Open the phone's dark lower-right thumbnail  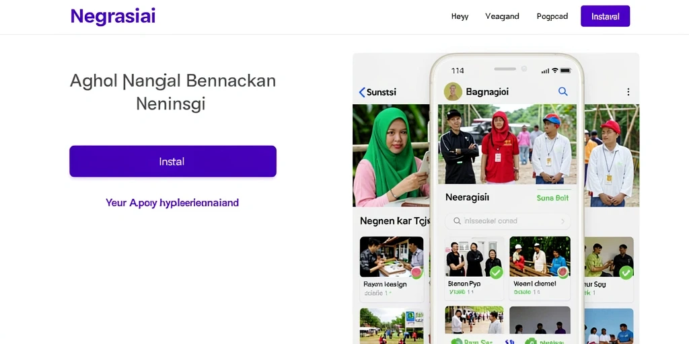pyautogui.click(x=540, y=320)
